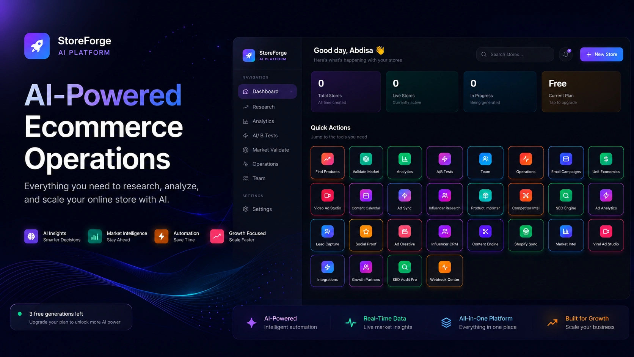
Task: Click the New Store button
Action: click(601, 54)
